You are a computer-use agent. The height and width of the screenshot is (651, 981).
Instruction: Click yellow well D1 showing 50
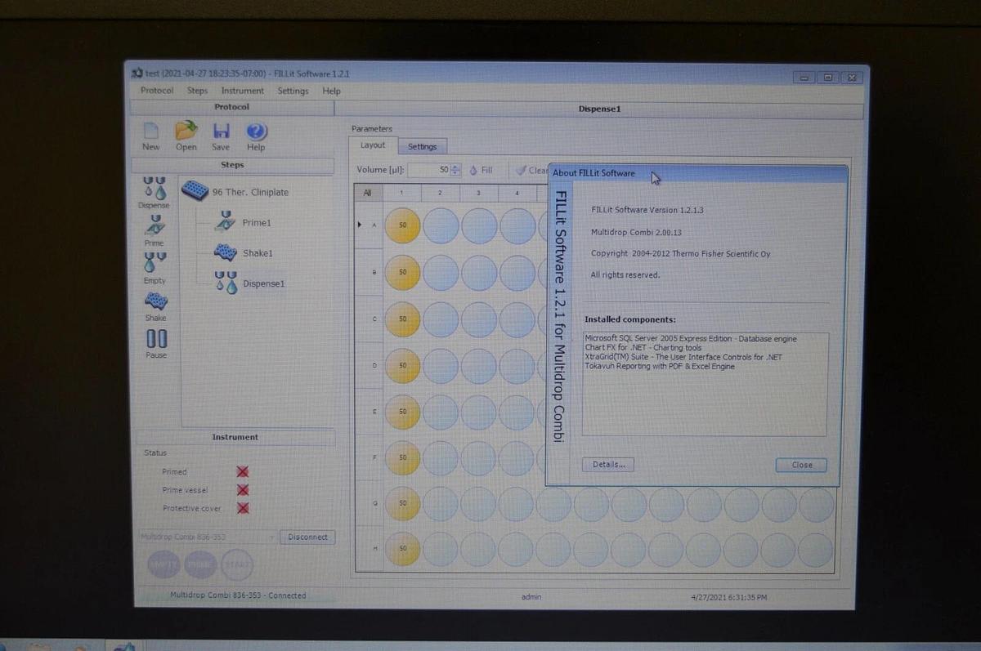pos(402,366)
